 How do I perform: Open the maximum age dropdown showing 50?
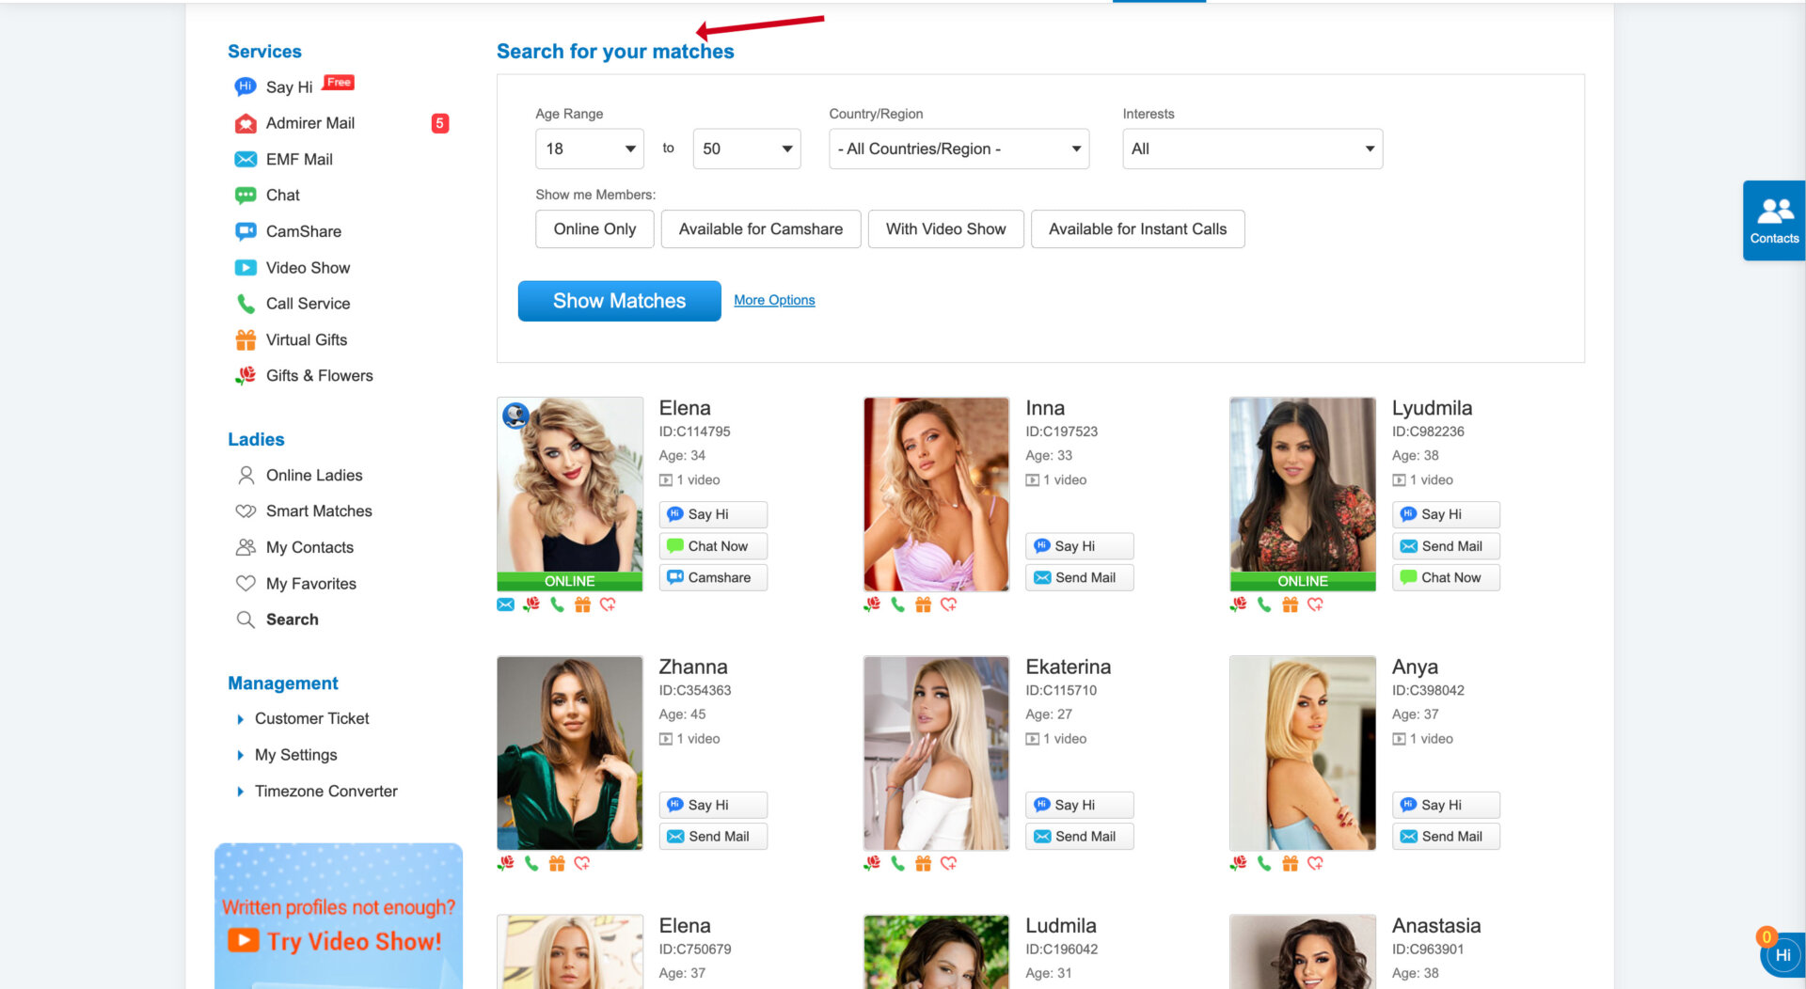point(745,148)
